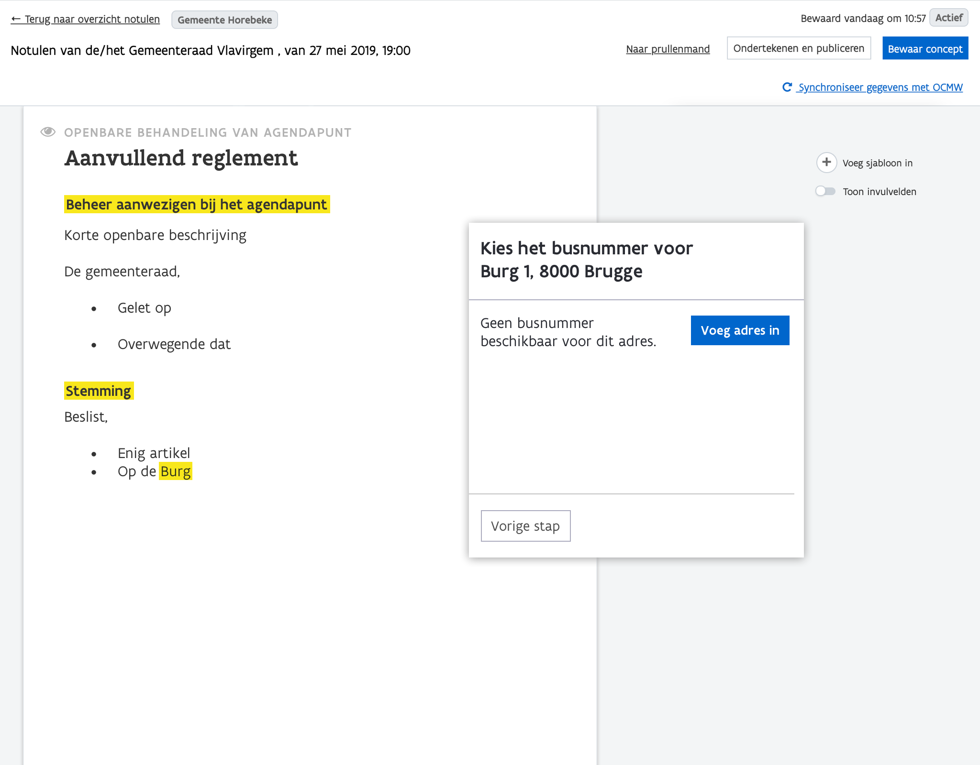Screen dimensions: 980x765
Task: Click the back arrow before Terug naar overzicht
Action: pos(16,19)
